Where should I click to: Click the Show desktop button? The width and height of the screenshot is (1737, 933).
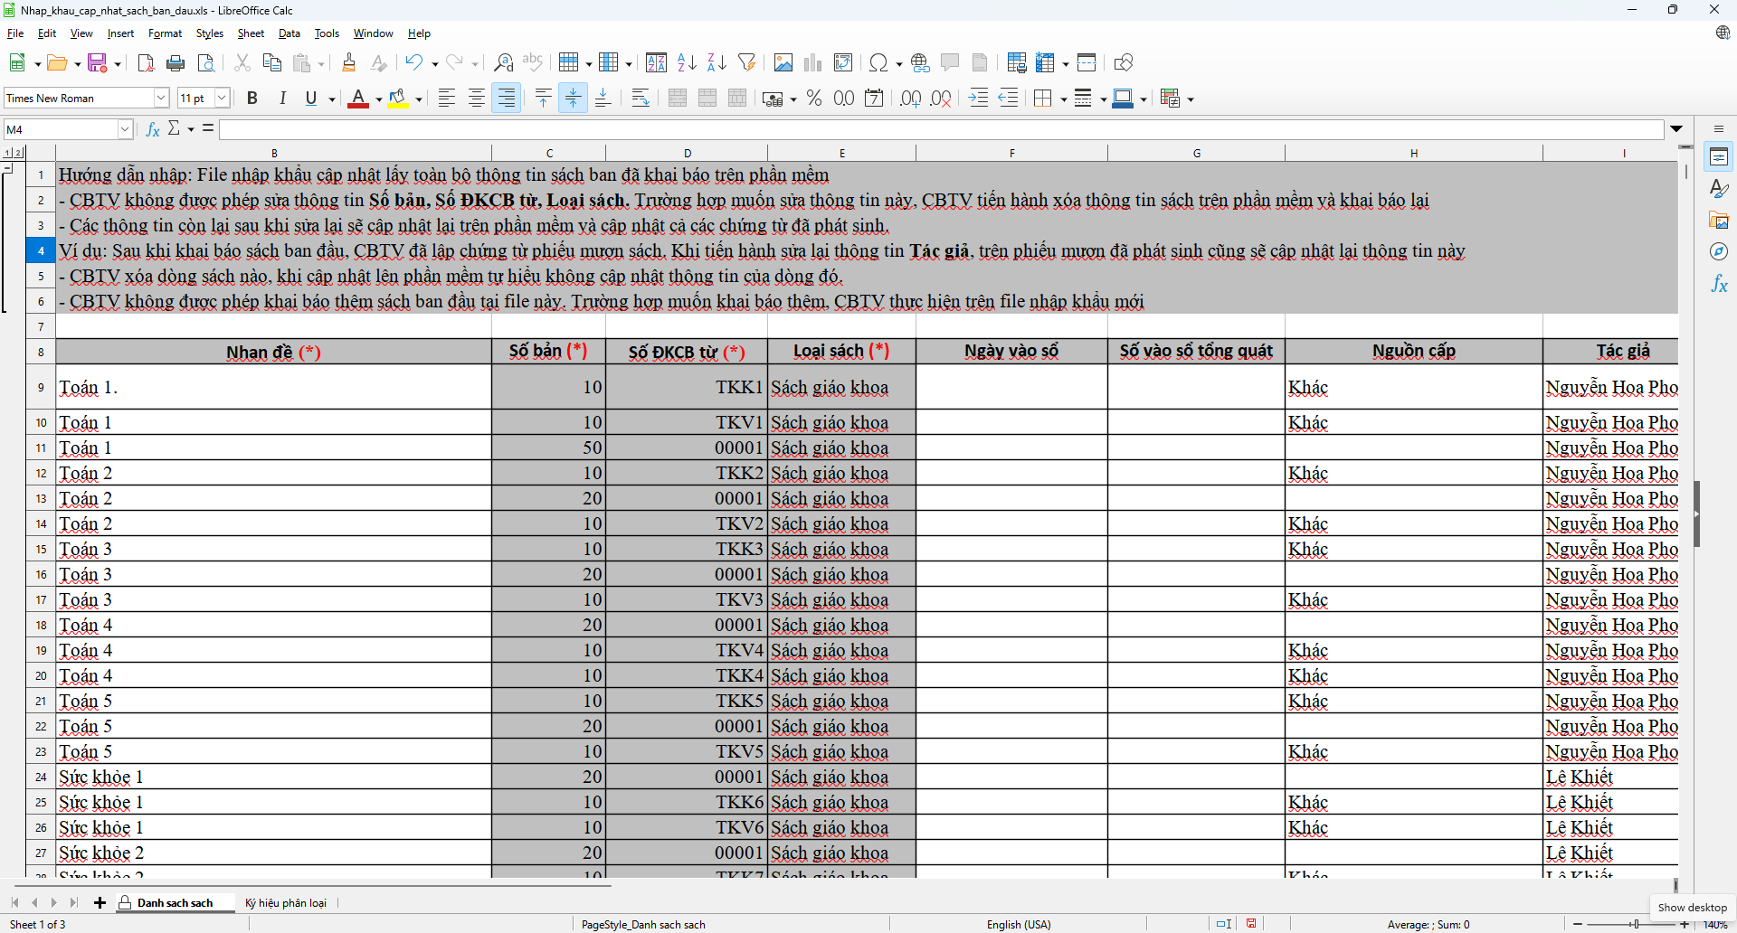[x=1692, y=907]
